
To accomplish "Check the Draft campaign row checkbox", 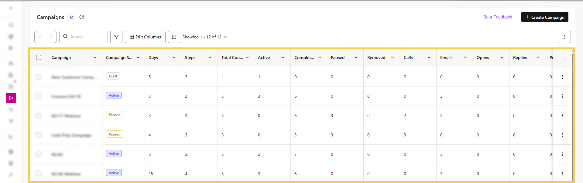I will (x=39, y=77).
